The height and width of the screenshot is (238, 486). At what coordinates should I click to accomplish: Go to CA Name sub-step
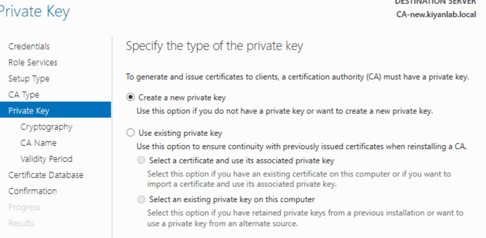click(38, 143)
